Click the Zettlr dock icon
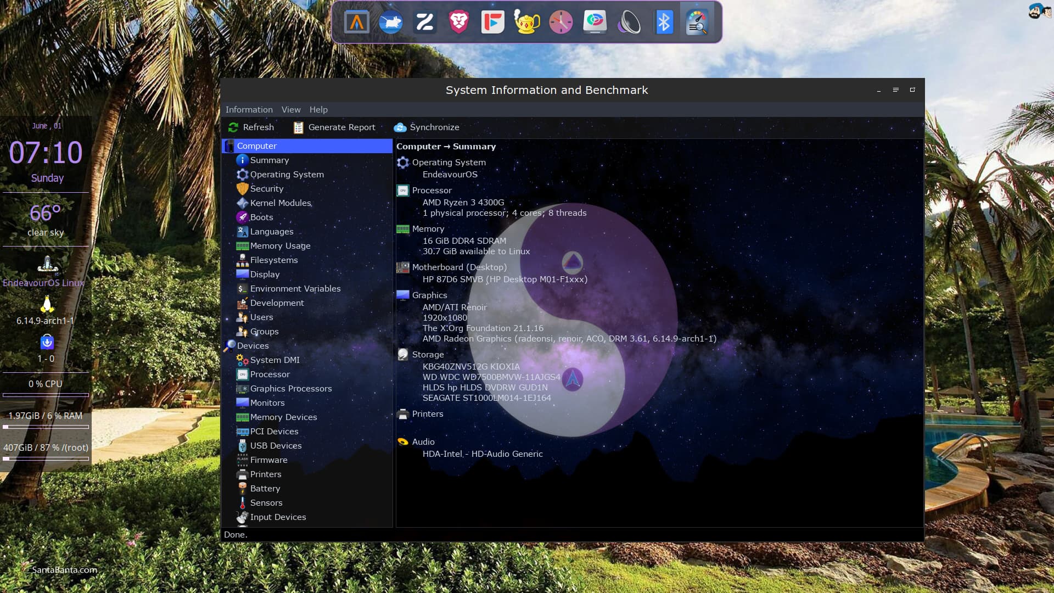The height and width of the screenshot is (593, 1054). (424, 23)
